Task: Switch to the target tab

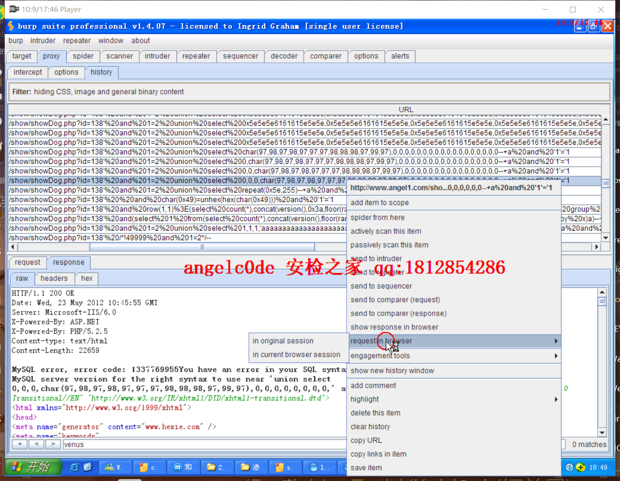Action: click(x=21, y=56)
